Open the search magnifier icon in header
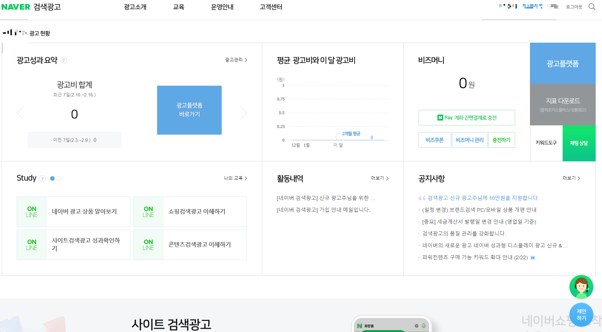 tap(592, 7)
